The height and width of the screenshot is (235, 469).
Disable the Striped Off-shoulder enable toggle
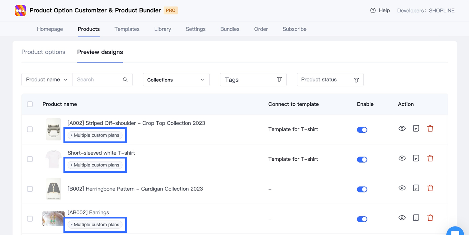[x=362, y=130]
